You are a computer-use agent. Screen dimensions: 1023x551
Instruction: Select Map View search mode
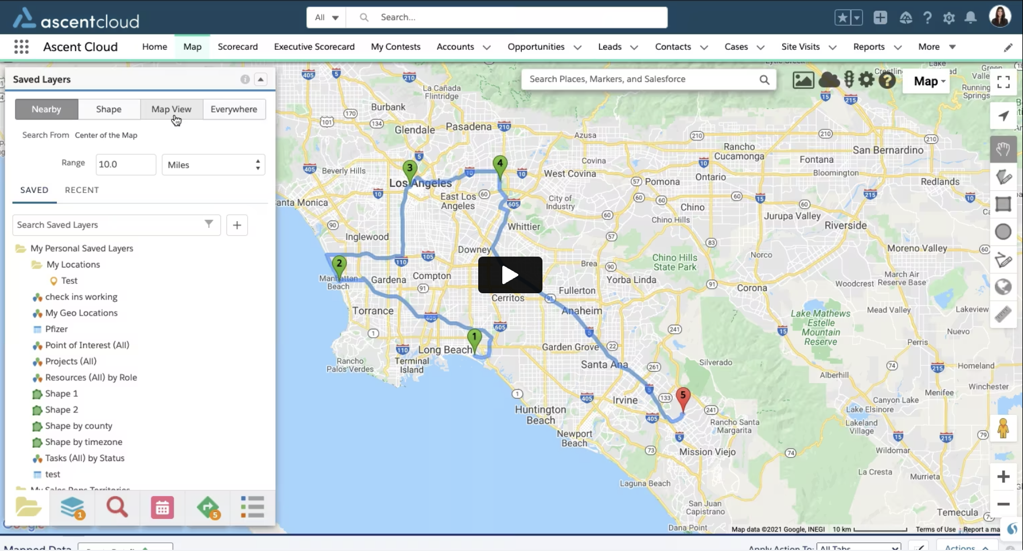tap(171, 109)
